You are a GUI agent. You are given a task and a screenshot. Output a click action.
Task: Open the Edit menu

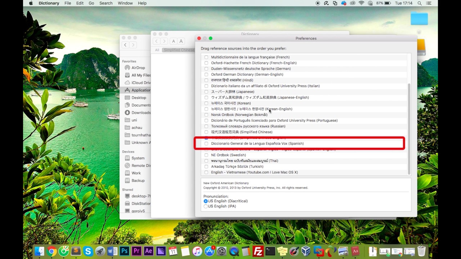coord(80,3)
